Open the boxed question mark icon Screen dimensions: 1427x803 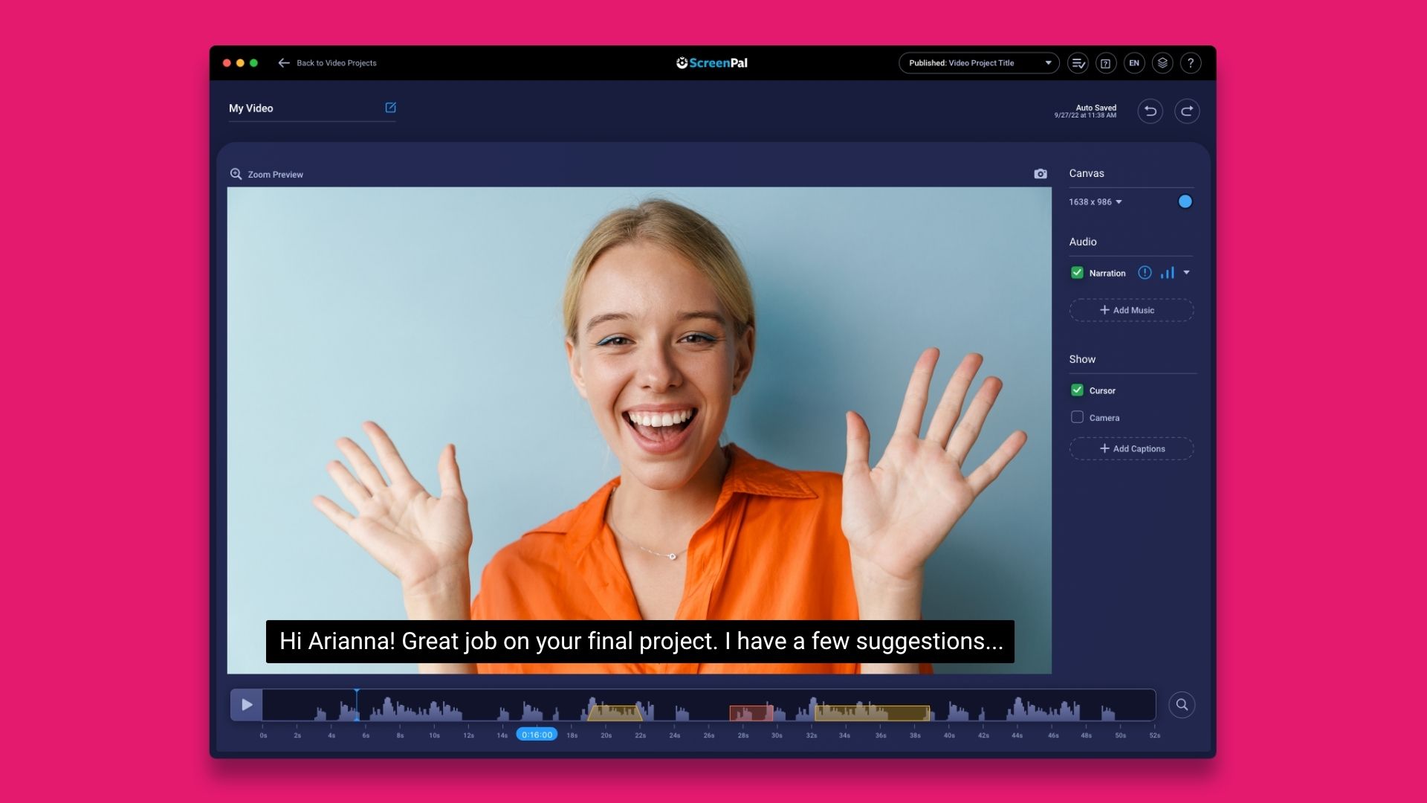tap(1106, 63)
